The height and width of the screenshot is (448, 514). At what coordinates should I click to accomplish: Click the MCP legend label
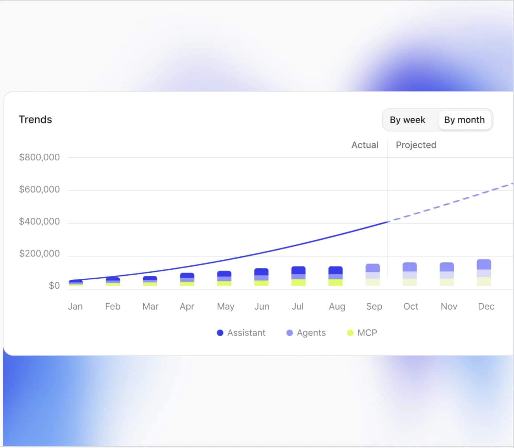[367, 333]
